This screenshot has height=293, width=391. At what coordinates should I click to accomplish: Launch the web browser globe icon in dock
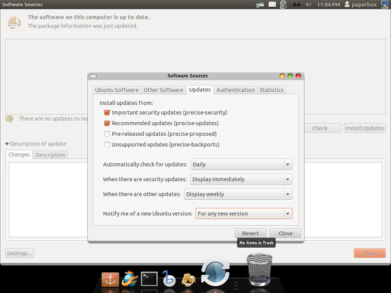130,279
